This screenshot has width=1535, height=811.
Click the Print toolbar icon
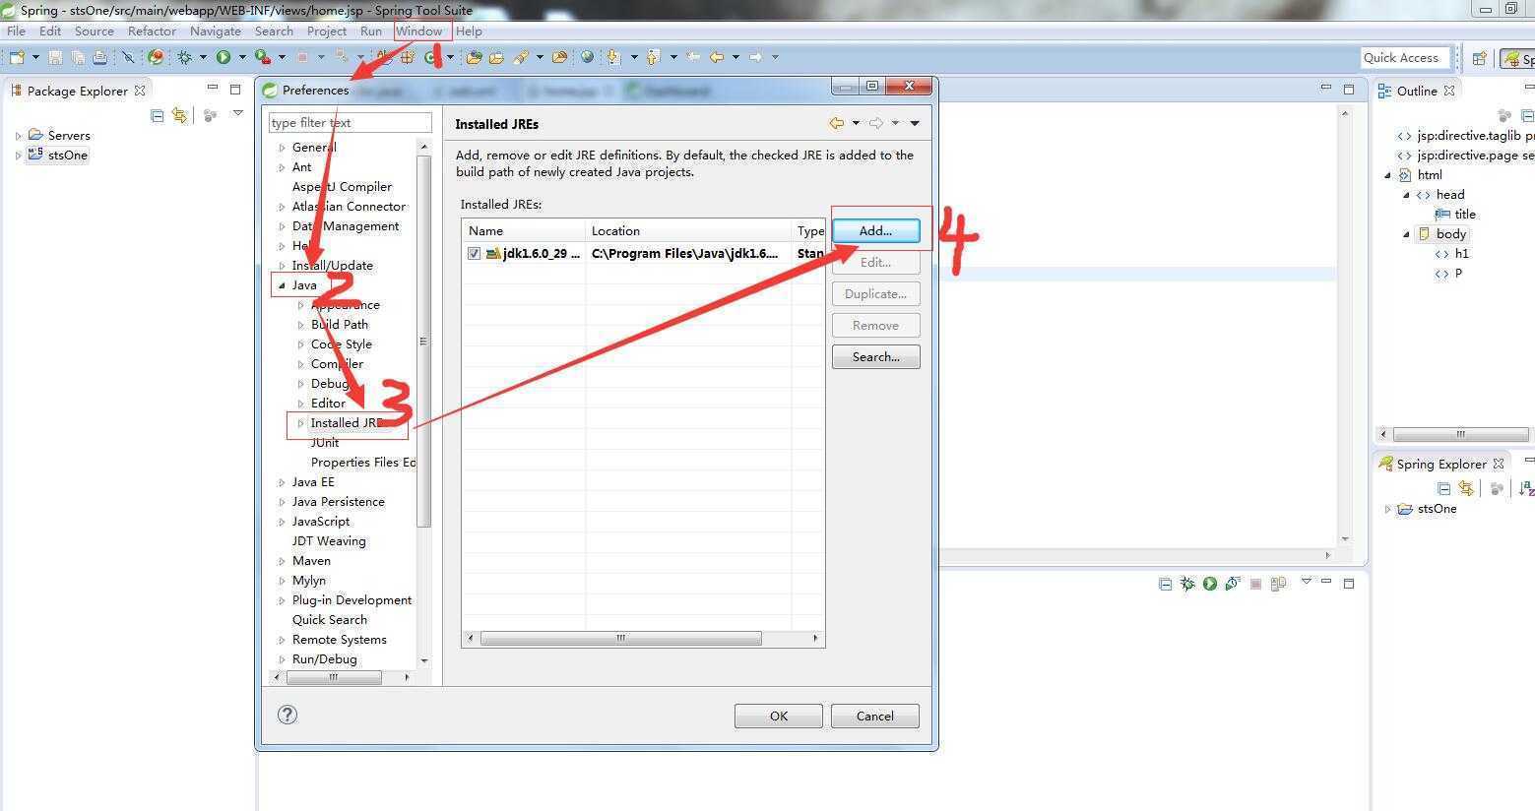coord(99,57)
